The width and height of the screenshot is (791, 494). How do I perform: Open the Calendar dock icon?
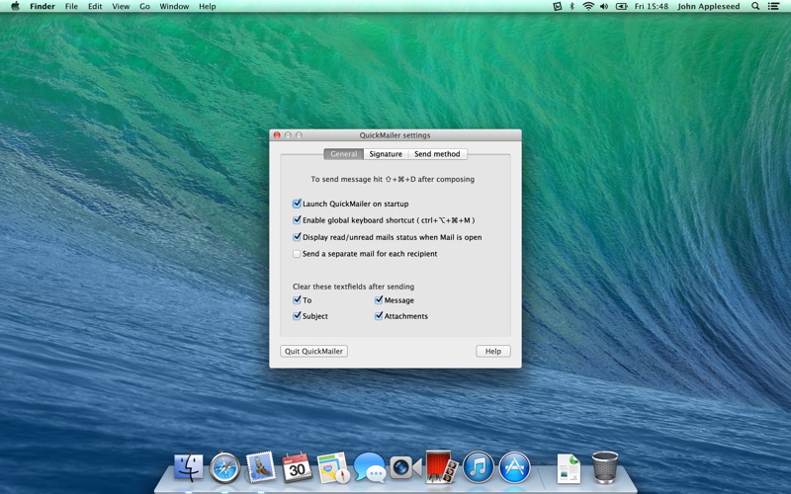(298, 466)
